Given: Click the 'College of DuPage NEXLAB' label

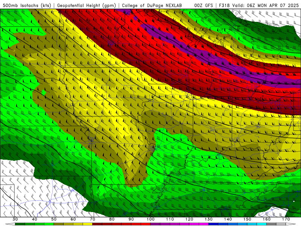Looking at the screenshot, I should pyautogui.click(x=152, y=5).
